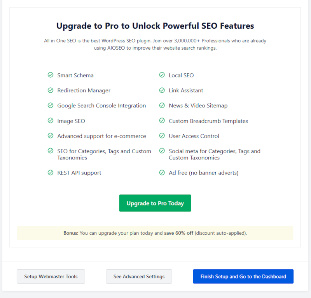
Task: Click the Bonus discount notice banner
Action: coord(155,233)
